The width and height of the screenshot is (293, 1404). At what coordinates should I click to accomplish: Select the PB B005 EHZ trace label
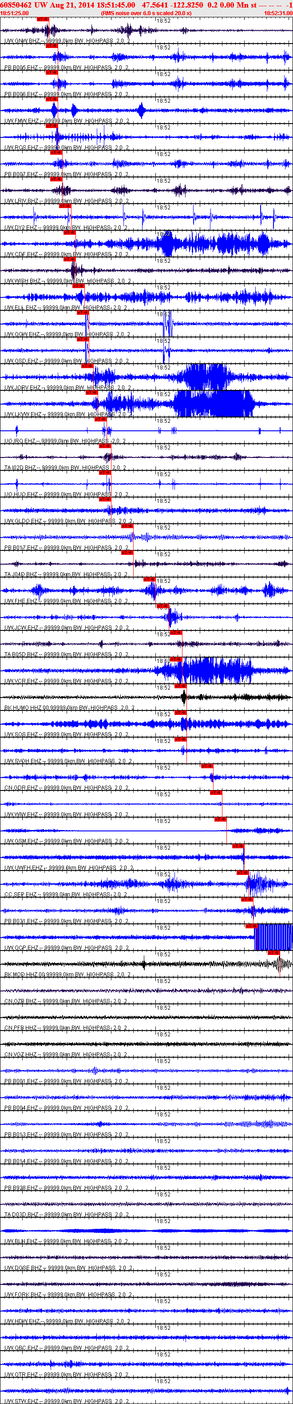[67, 68]
